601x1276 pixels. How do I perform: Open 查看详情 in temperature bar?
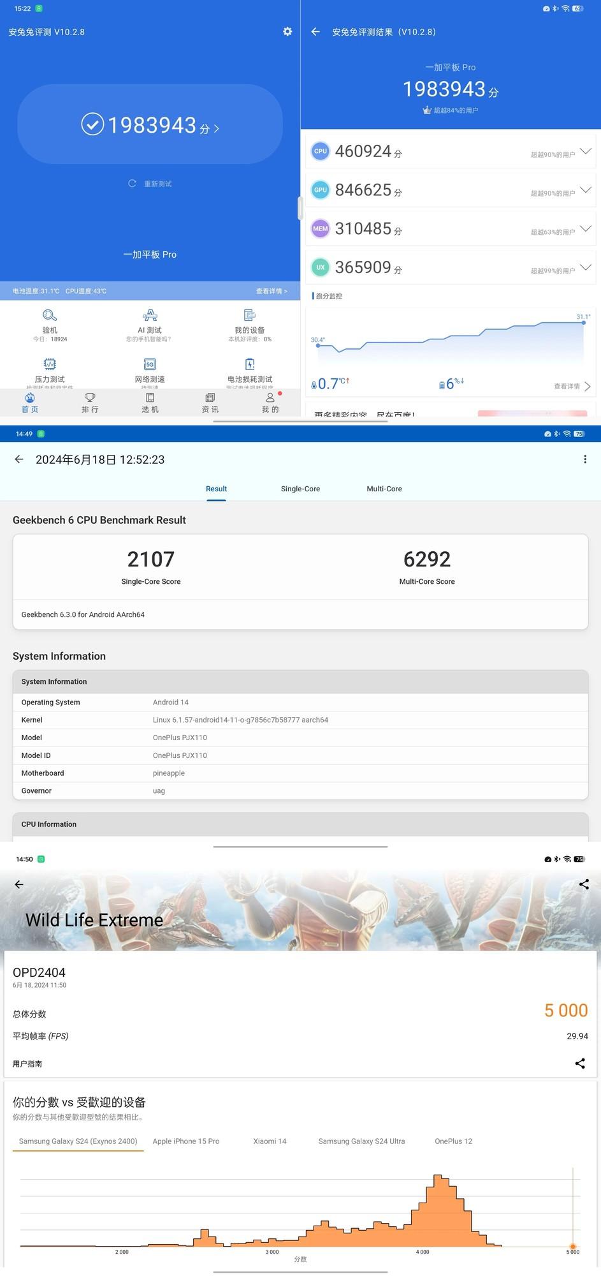point(272,291)
